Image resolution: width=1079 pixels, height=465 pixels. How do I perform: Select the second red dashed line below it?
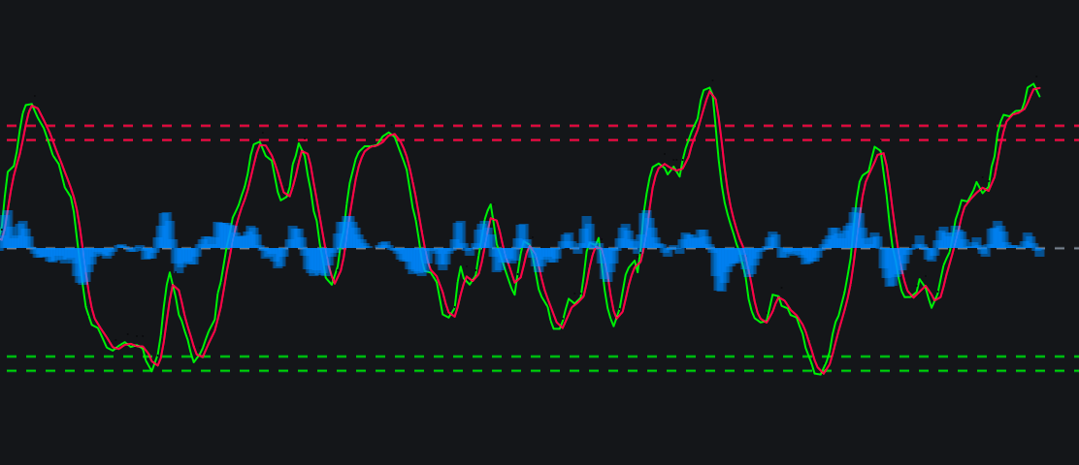(543, 140)
